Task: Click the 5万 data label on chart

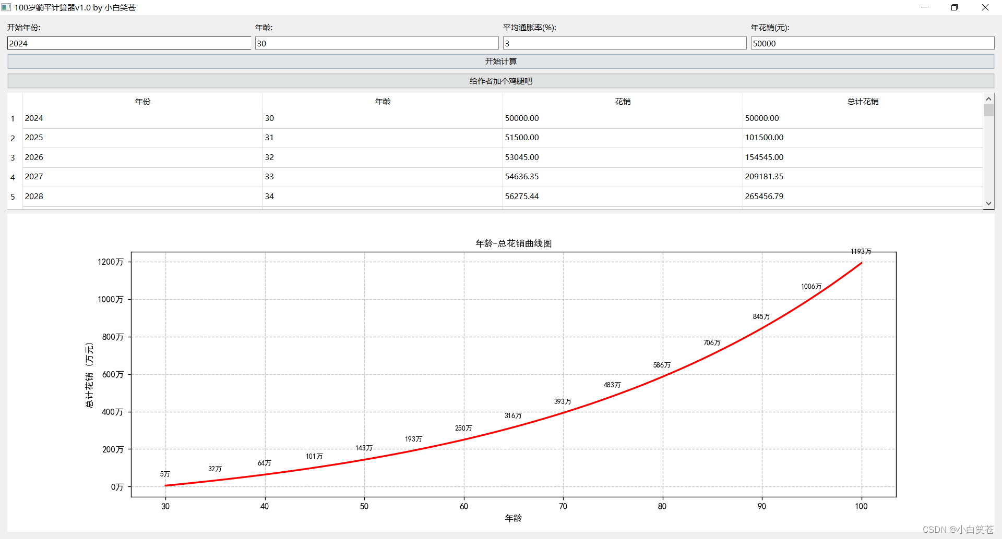Action: (x=165, y=474)
